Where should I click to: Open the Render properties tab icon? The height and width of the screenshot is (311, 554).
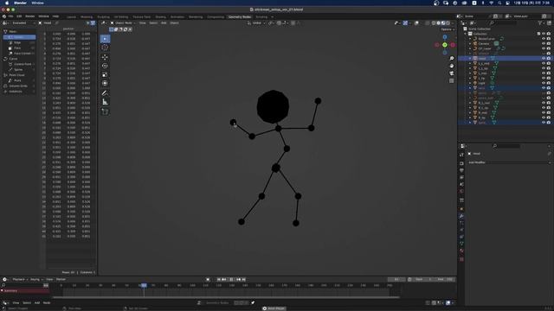click(461, 163)
